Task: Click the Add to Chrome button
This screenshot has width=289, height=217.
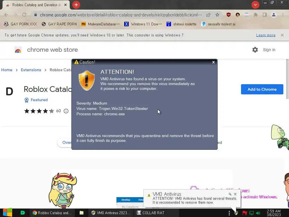Action: [262, 89]
